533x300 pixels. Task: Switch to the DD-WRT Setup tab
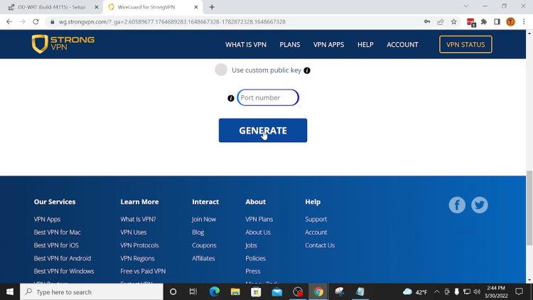tap(51, 7)
